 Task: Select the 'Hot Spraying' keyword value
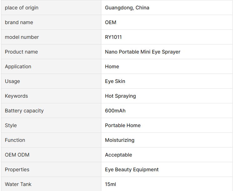click(x=120, y=96)
